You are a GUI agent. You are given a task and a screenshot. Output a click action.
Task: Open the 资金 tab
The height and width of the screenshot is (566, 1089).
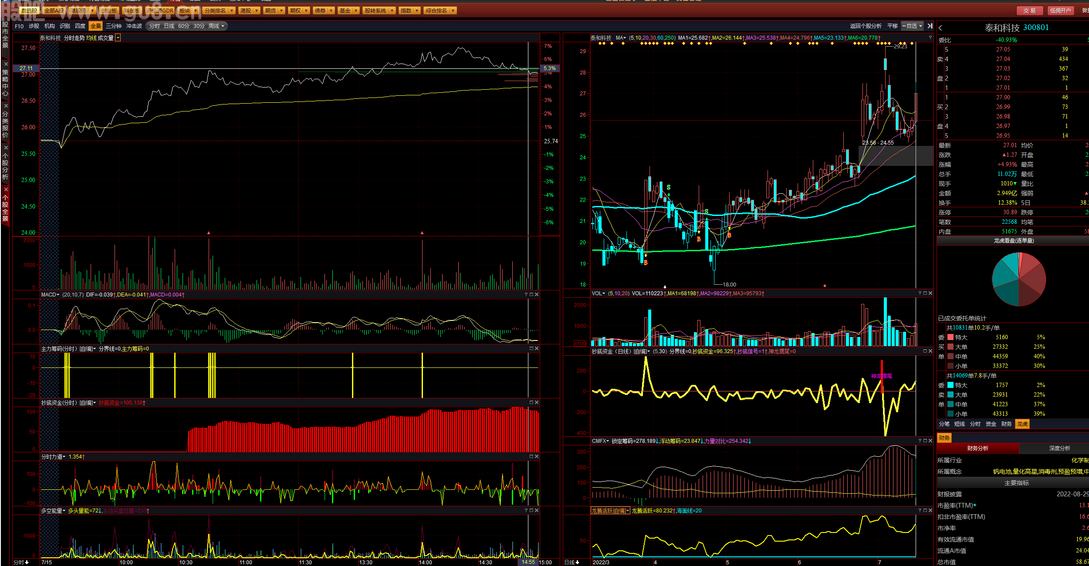point(991,424)
